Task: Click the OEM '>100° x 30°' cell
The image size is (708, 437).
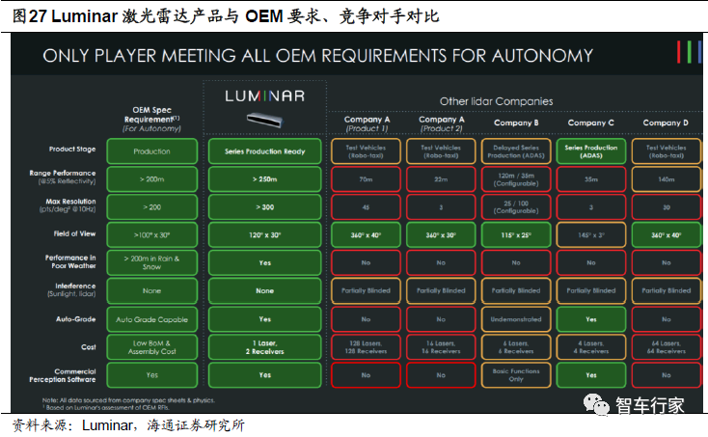Action: [152, 234]
